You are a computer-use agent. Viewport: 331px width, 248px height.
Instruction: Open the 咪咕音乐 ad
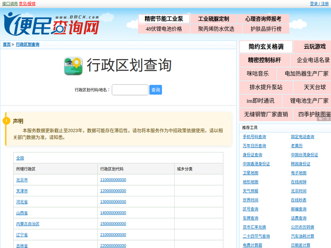[258, 74]
